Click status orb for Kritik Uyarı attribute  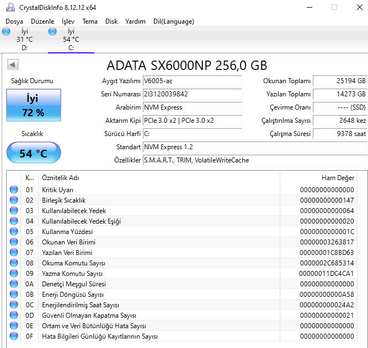pyautogui.click(x=14, y=190)
